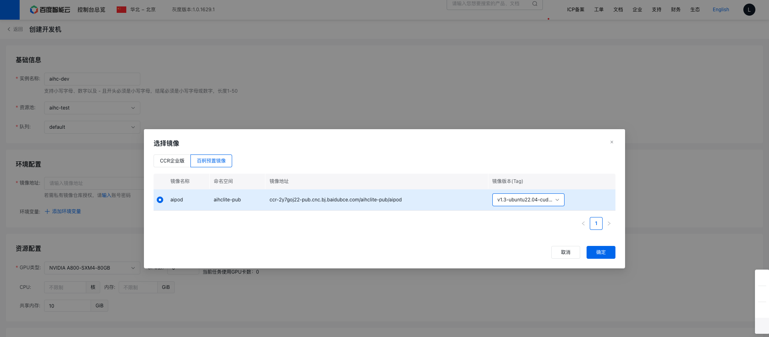Screen dimensions: 769x337
Task: Click the ccr-2y7goj22-pub image address cell
Action: [x=336, y=200]
